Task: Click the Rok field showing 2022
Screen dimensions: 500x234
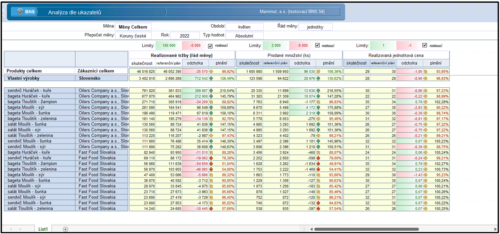Action: click(185, 36)
